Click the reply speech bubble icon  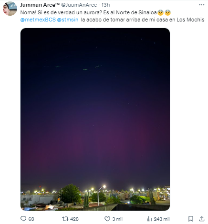tap(23, 219)
